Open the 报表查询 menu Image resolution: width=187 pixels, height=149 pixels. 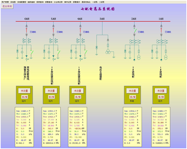[x=40, y=2]
